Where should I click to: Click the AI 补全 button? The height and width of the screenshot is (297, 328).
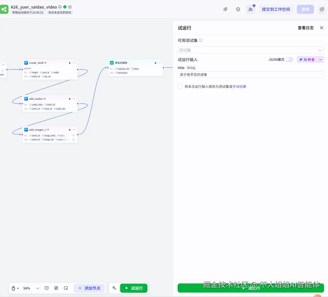point(307,60)
